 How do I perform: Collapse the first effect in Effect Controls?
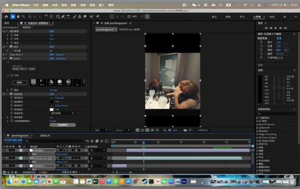pyautogui.click(x=3, y=31)
